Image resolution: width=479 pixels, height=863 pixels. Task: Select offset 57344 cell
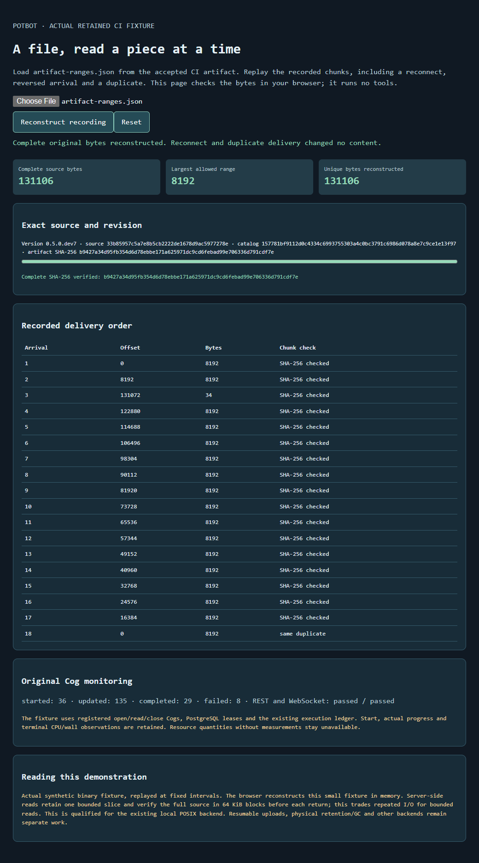tap(129, 538)
